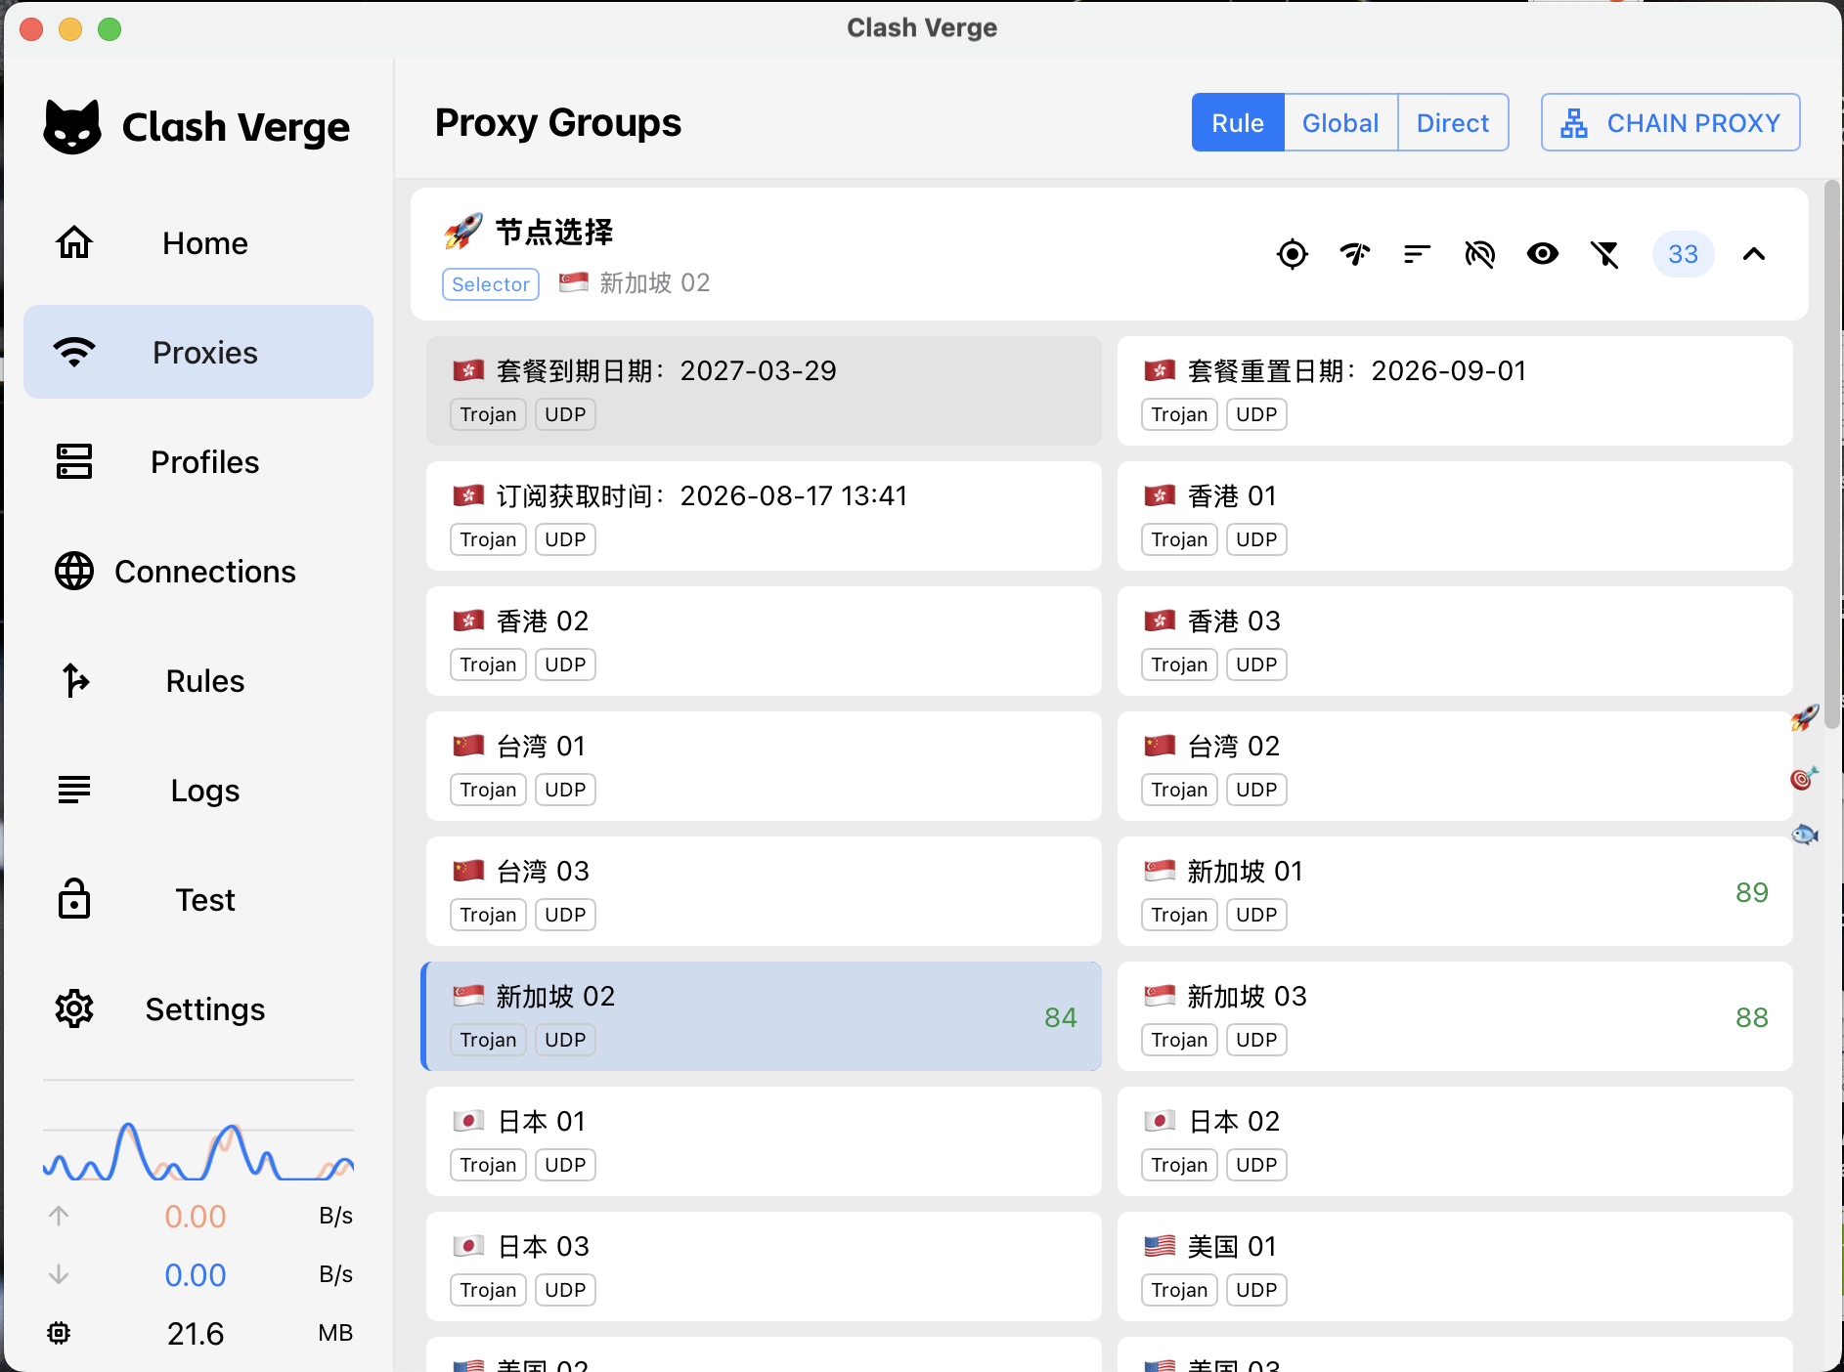Click the 套餐重置日期 2026-09-01 entry
This screenshot has width=1844, height=1372.
(1455, 391)
